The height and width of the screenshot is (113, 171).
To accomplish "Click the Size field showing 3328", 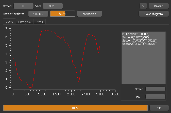I will pos(53,6).
